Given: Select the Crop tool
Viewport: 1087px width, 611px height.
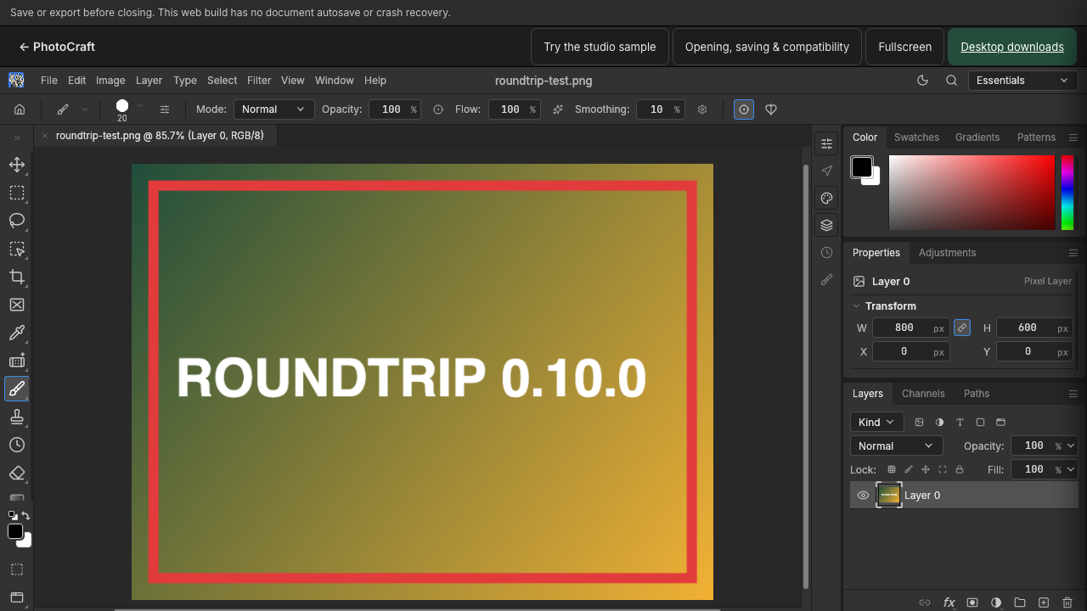Looking at the screenshot, I should coord(17,277).
